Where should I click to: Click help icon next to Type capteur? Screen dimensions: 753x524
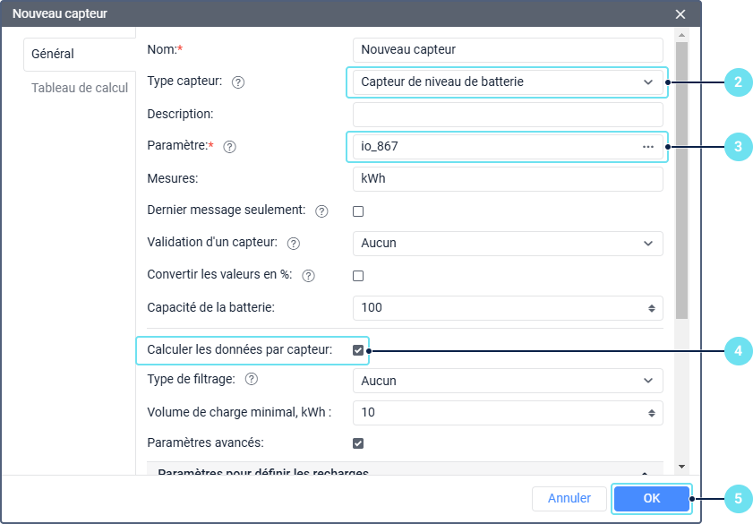coord(238,82)
